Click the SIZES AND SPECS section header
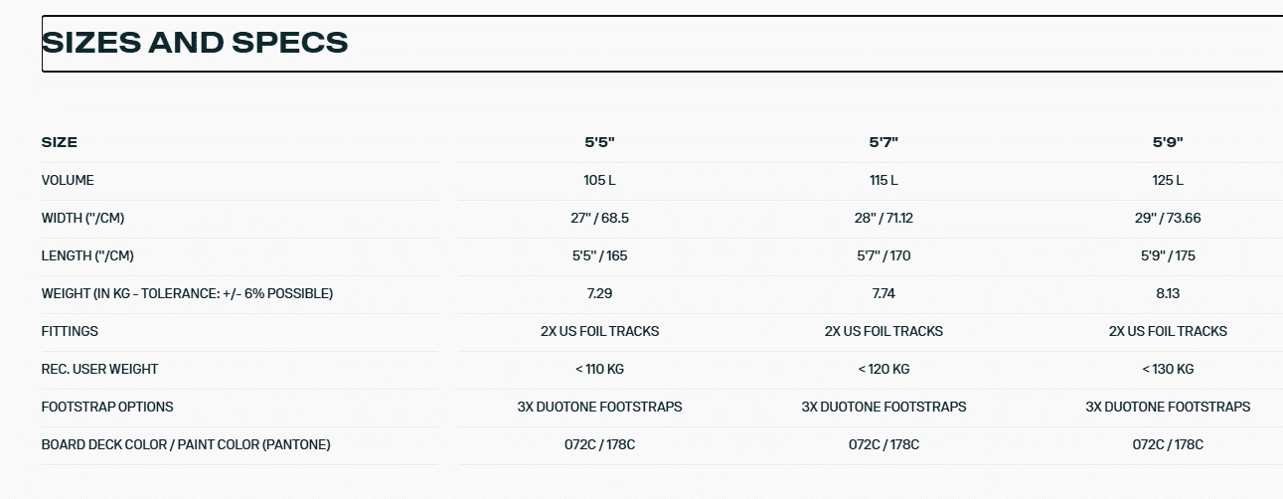The height and width of the screenshot is (499, 1283). pyautogui.click(x=195, y=43)
